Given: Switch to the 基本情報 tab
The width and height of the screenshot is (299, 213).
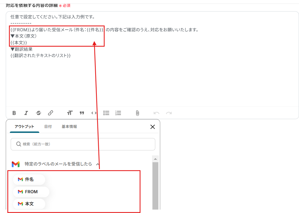Looking at the screenshot, I should (x=69, y=127).
